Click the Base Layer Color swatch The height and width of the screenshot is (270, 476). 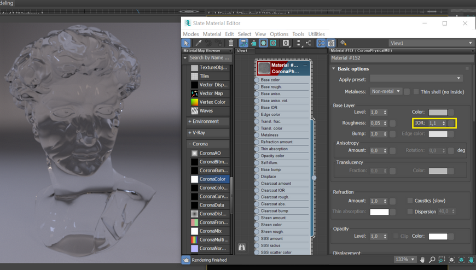[x=438, y=113]
